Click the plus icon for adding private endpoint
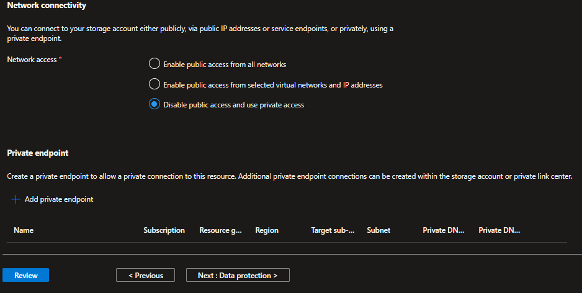Viewport: 582px width, 293px height. click(x=16, y=199)
